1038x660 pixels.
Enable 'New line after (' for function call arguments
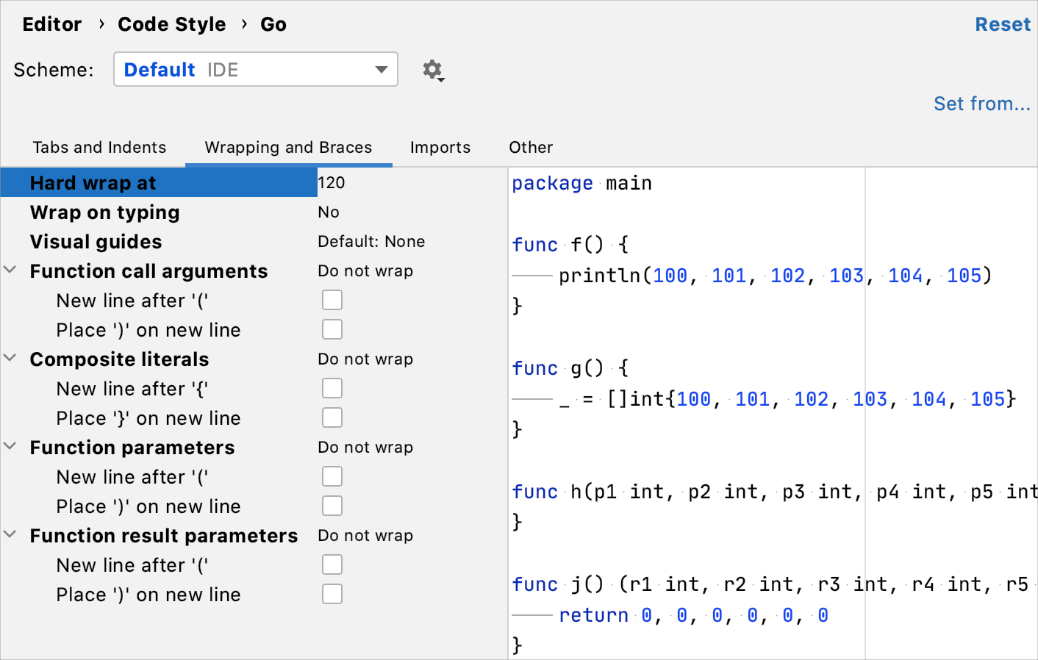[x=332, y=300]
